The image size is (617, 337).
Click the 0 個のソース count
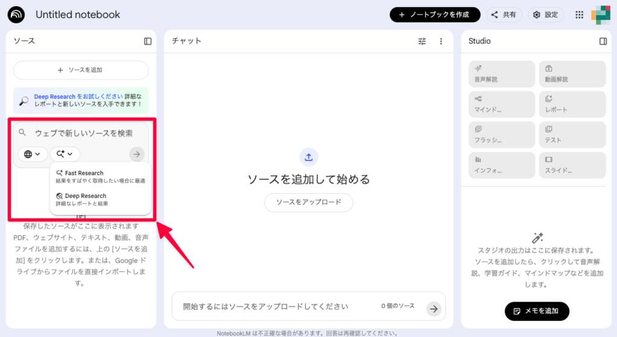point(398,306)
